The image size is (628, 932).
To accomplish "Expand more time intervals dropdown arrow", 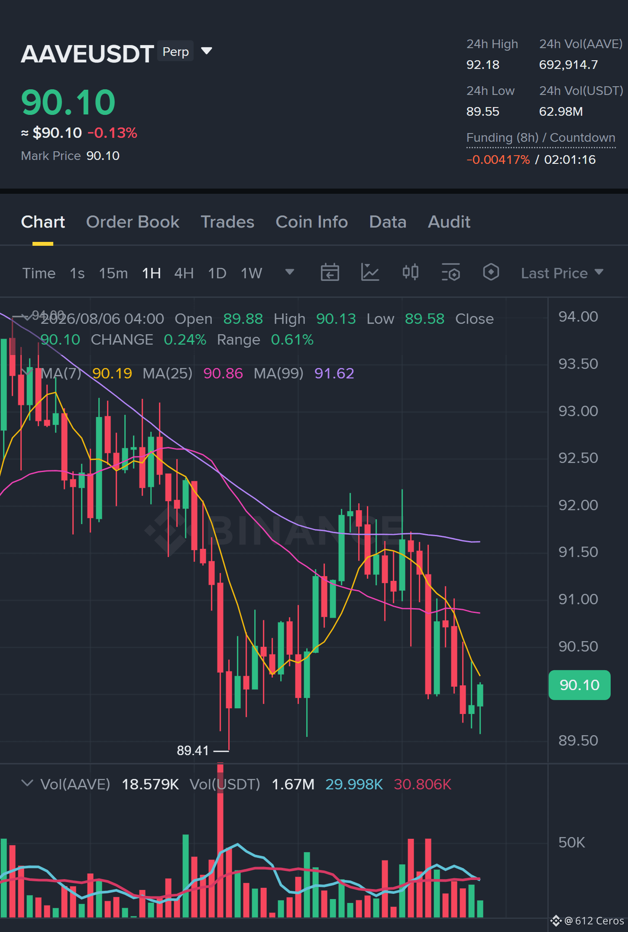I will (x=290, y=272).
